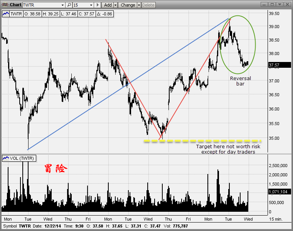Expand the interval dropdown arrow
293x231 pixels.
point(91,5)
